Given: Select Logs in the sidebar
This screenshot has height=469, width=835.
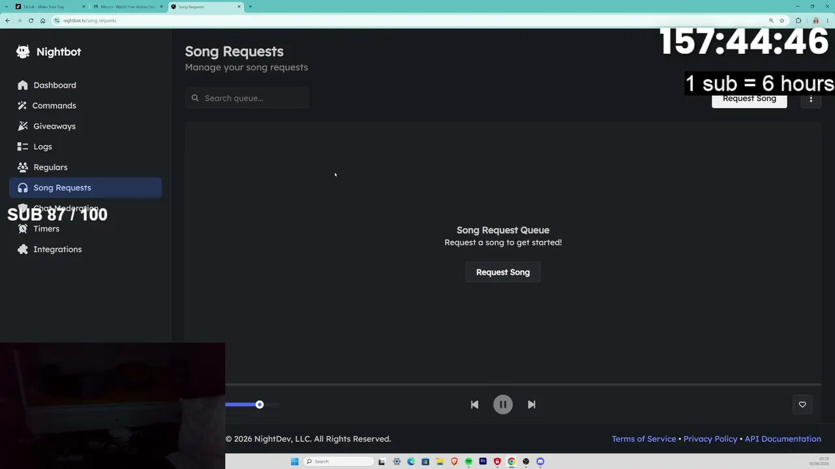Looking at the screenshot, I should (85, 147).
